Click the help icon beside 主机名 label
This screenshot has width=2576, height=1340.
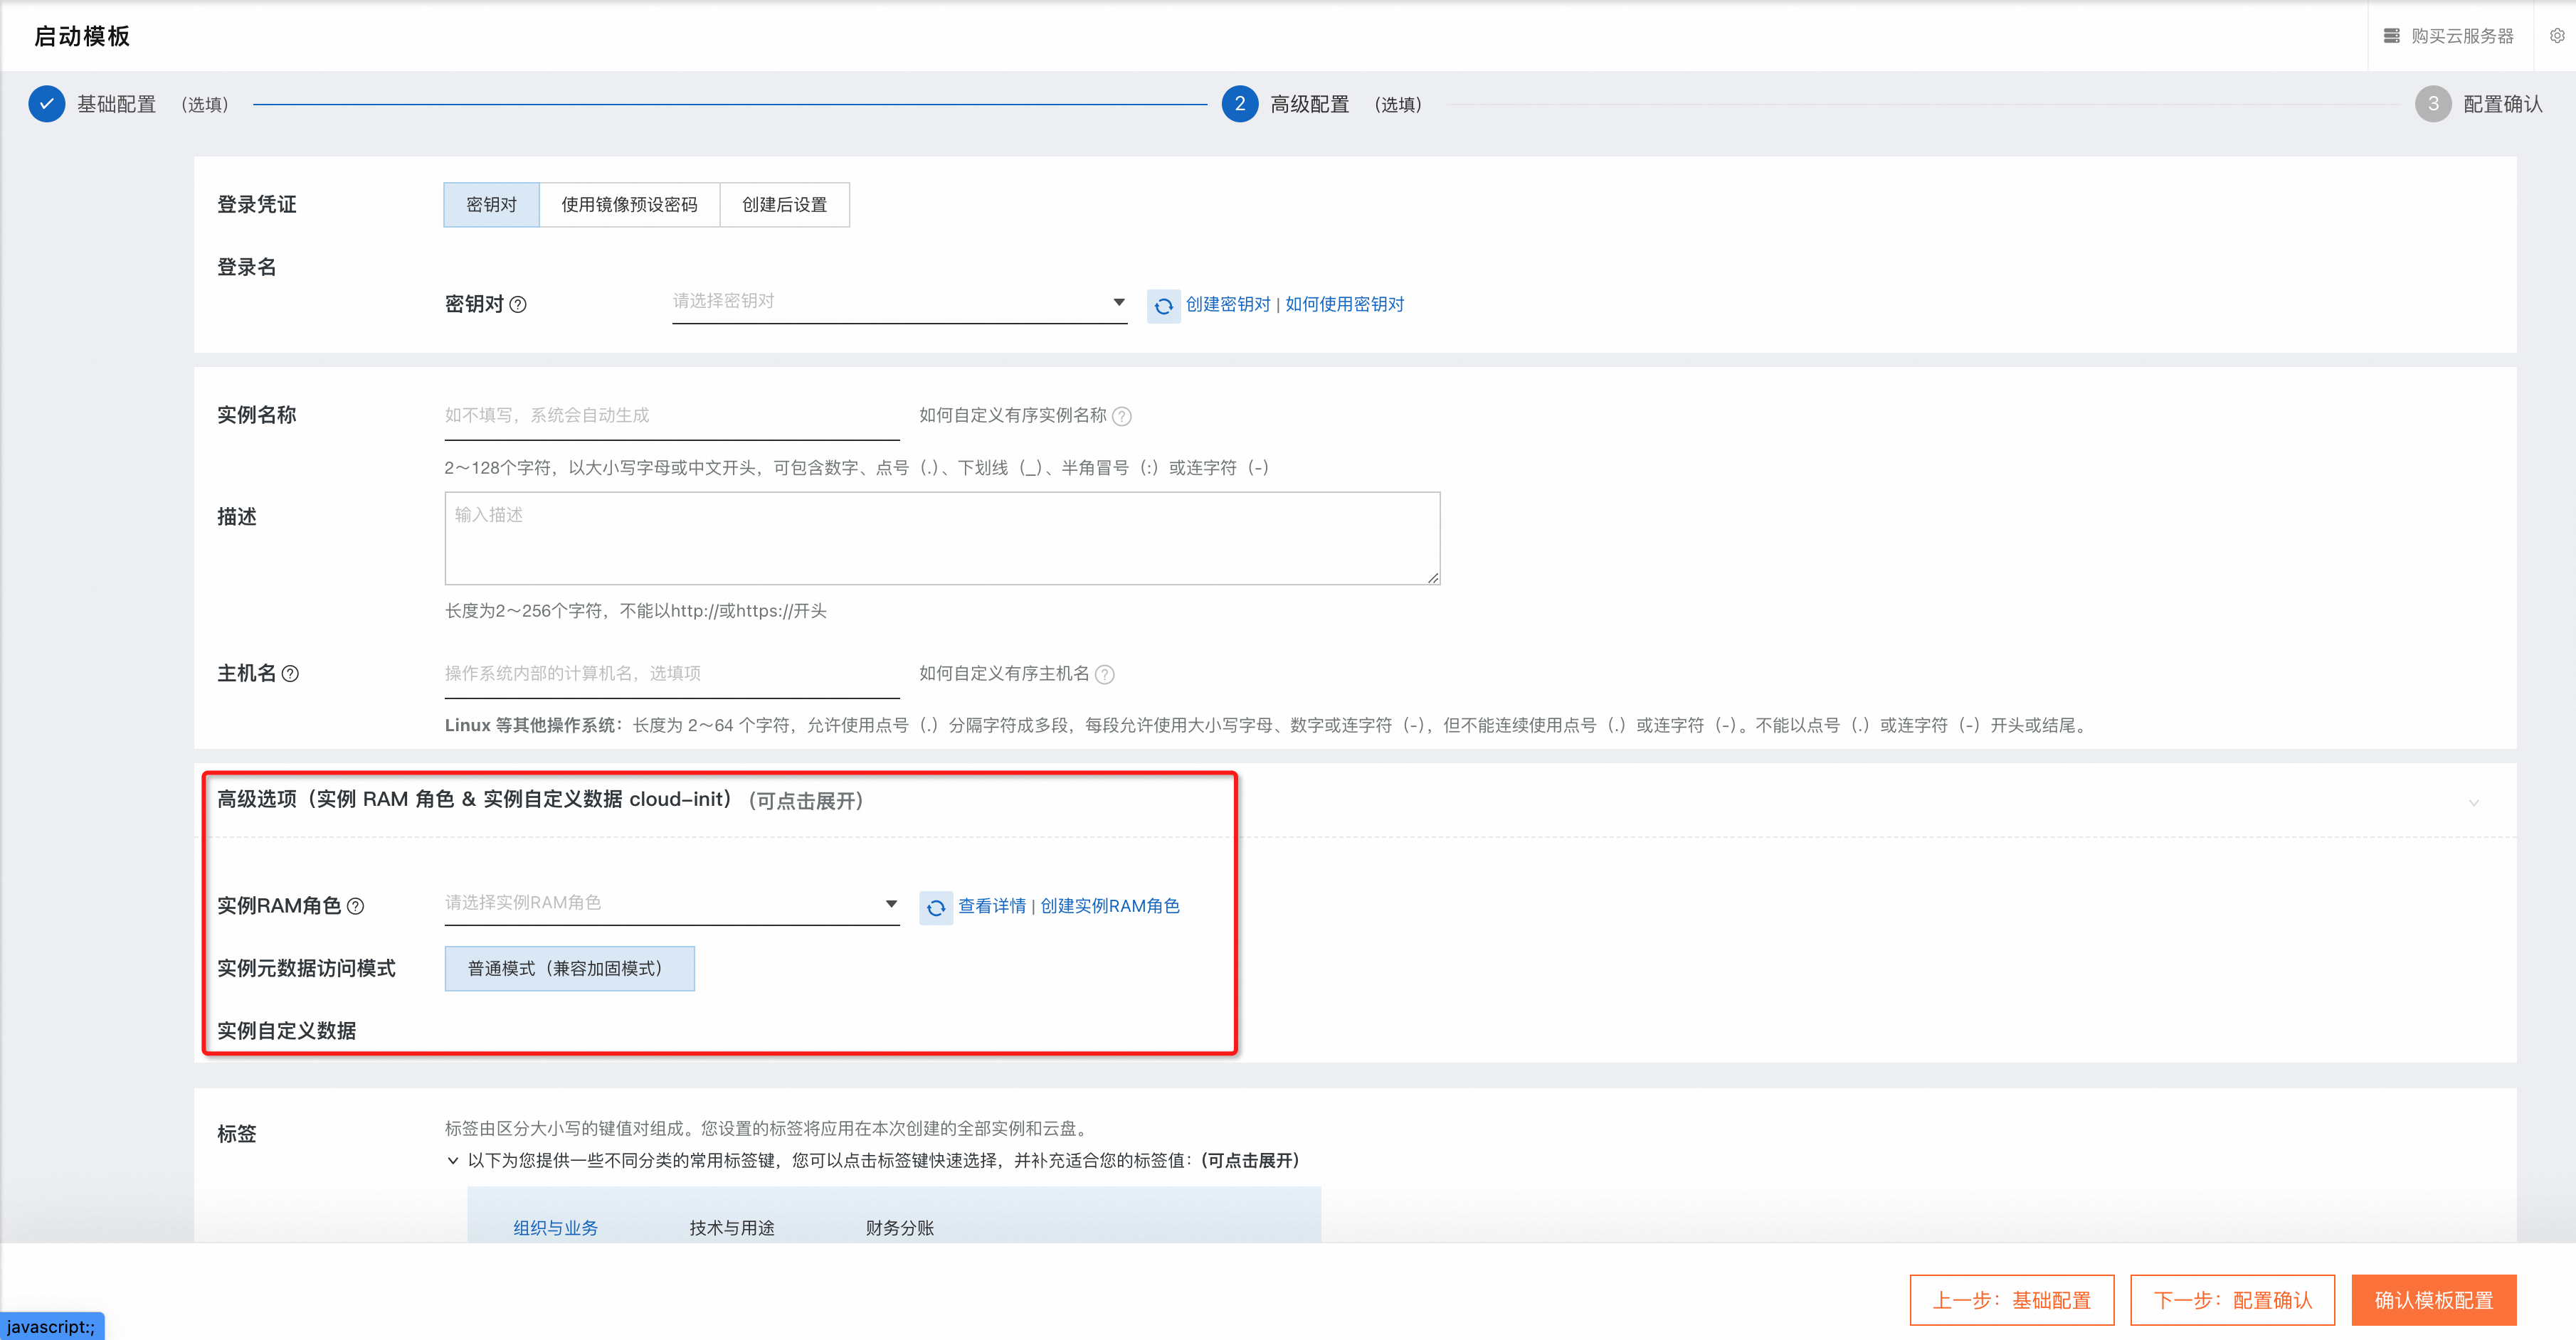coord(290,674)
